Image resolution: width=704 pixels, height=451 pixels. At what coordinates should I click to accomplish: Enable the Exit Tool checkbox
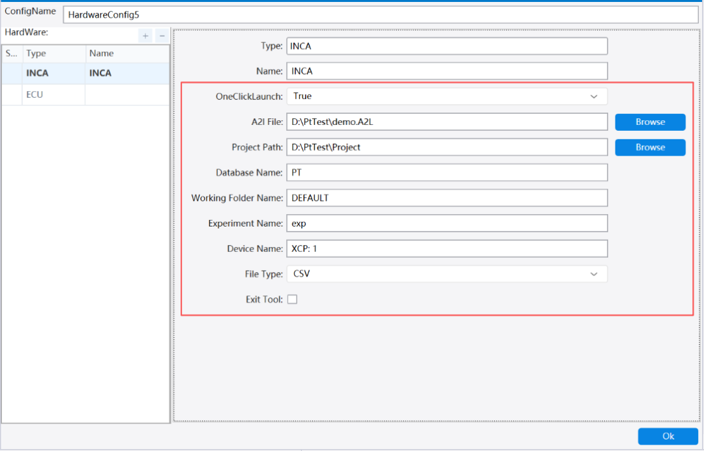292,299
